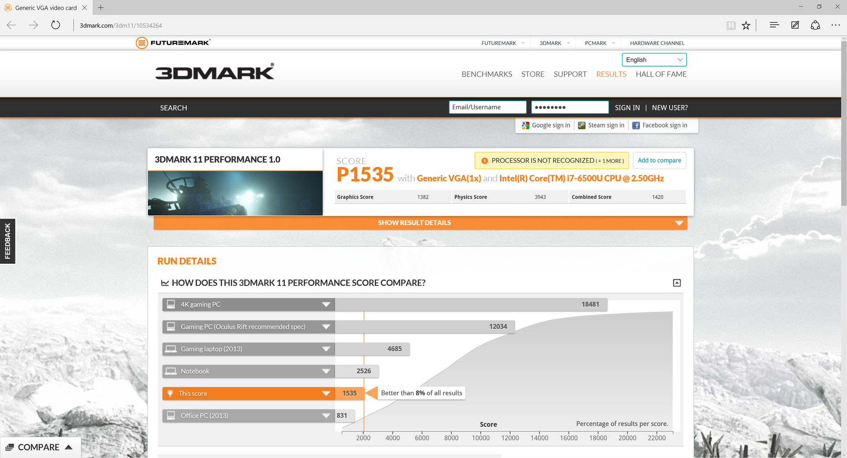Expand the Gaming PC Oculus Rift arrow

(x=326, y=327)
